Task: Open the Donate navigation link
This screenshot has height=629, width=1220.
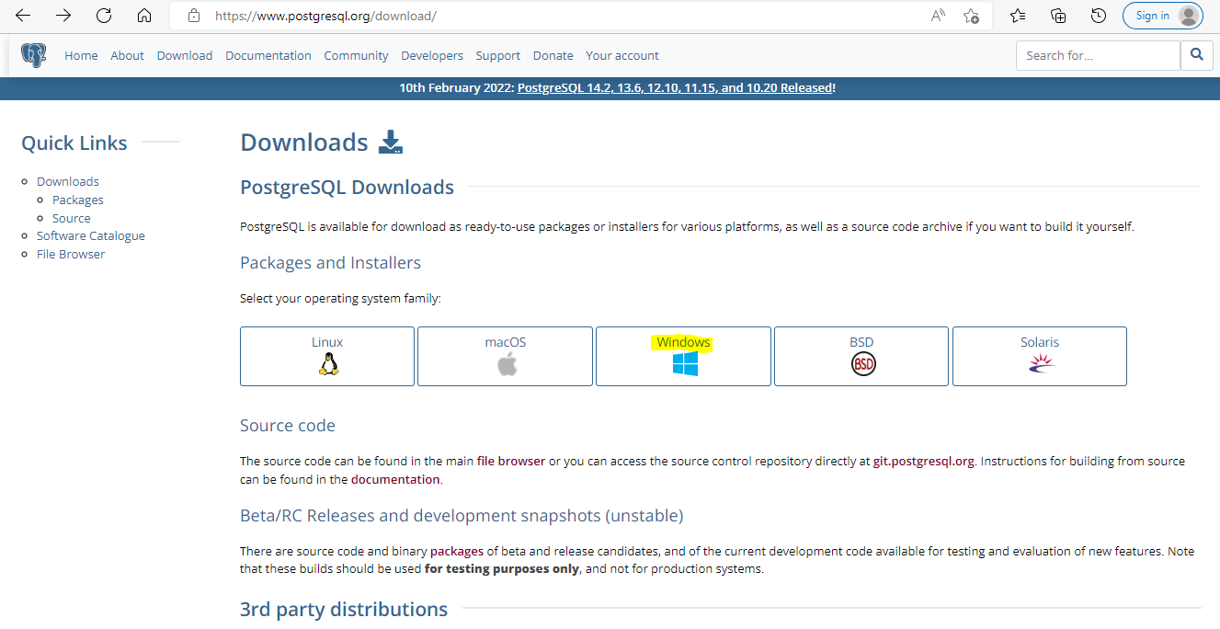Action: pos(553,55)
